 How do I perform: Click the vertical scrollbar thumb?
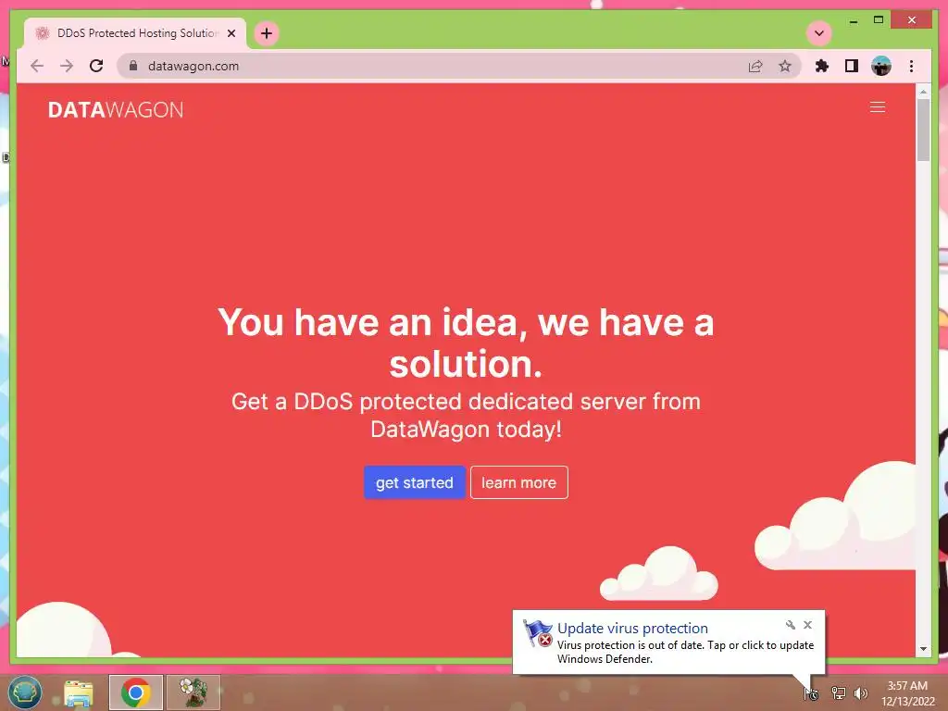(923, 130)
